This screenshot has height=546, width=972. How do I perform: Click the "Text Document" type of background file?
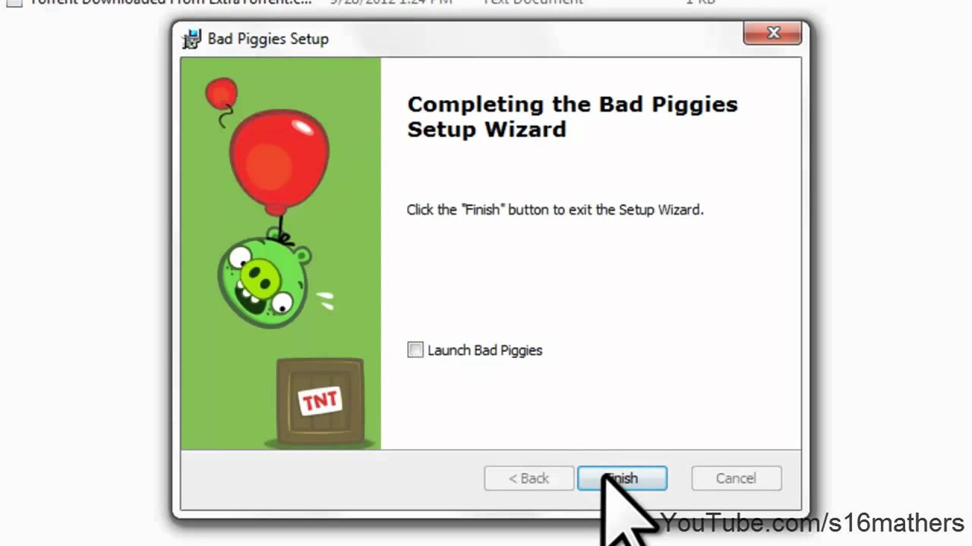click(532, 2)
